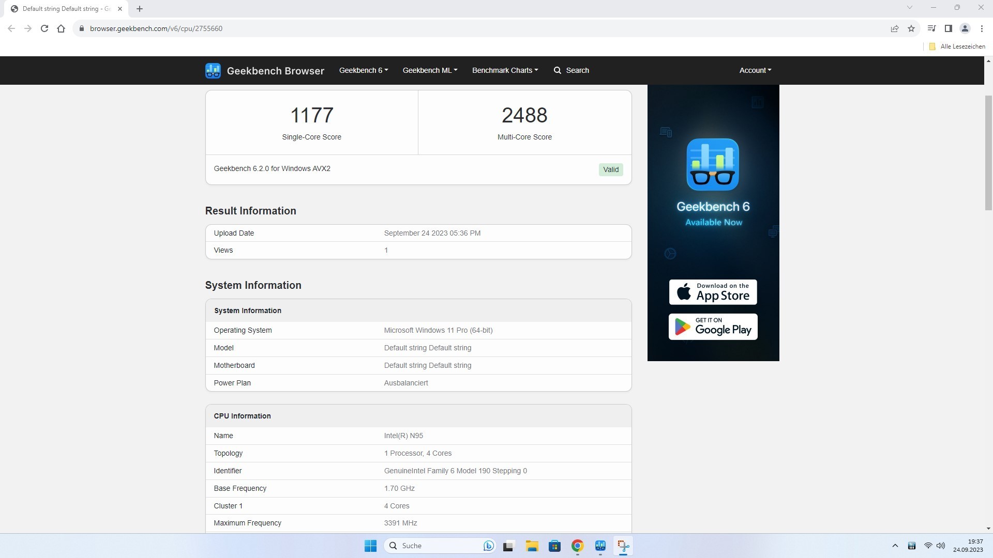Open media controls icon in toolbar
The width and height of the screenshot is (993, 558).
click(x=931, y=28)
